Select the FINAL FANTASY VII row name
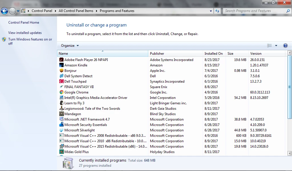Image resolution: width=292 pixels, height=171 pixels. 79,87
